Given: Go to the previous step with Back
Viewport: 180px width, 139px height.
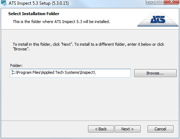Looking at the screenshot, I should pyautogui.click(x=101, y=129).
